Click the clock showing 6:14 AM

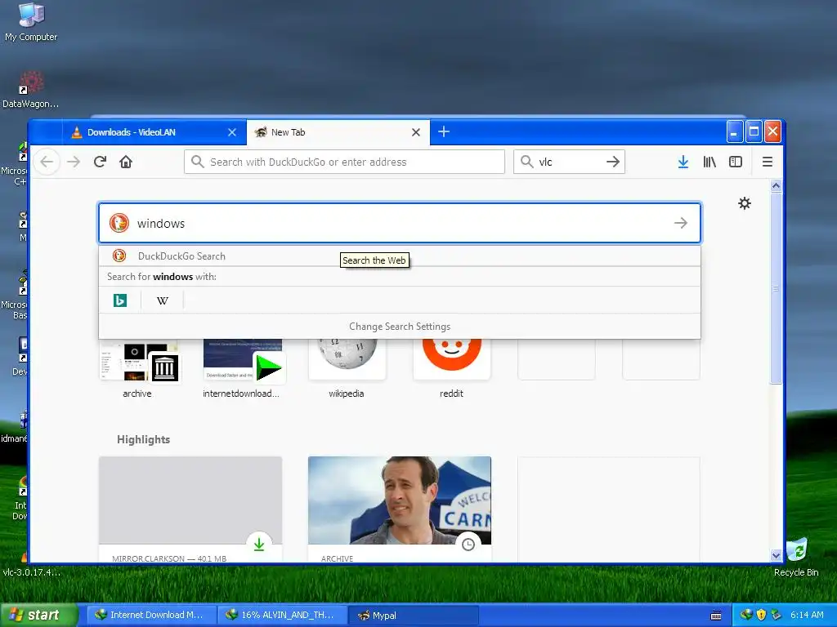(x=807, y=615)
